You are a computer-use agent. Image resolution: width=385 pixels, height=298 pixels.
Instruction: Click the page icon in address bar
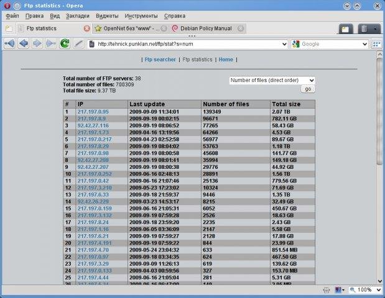click(x=91, y=44)
